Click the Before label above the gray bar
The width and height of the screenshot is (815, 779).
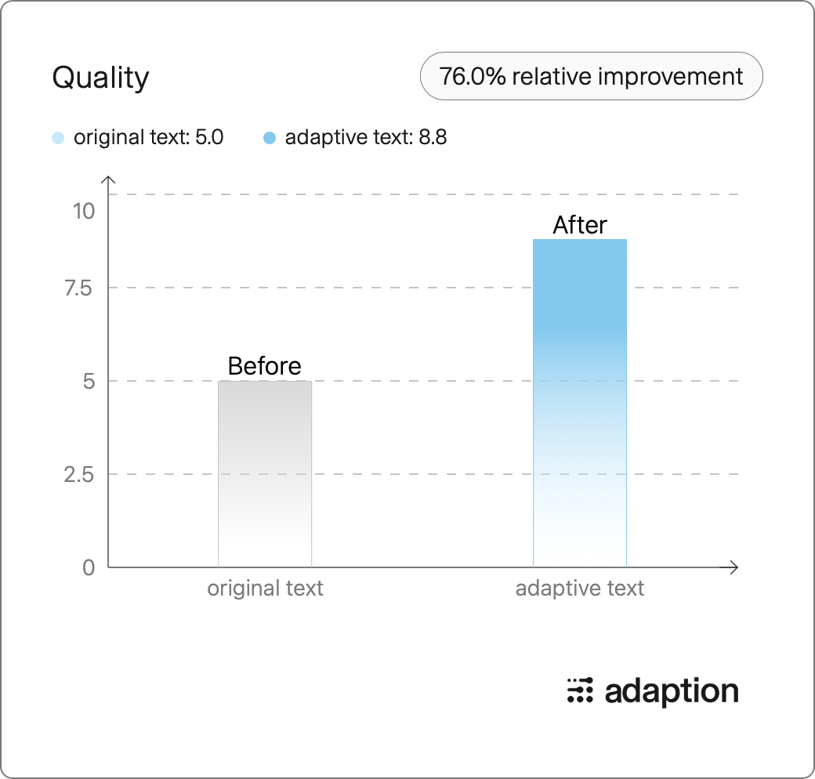(265, 366)
